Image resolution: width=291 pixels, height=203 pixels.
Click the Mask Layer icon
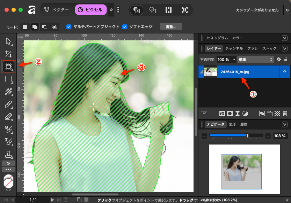click(230, 113)
